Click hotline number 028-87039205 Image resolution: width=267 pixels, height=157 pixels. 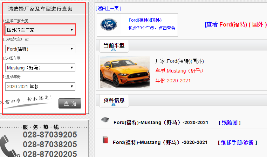pos(50,135)
